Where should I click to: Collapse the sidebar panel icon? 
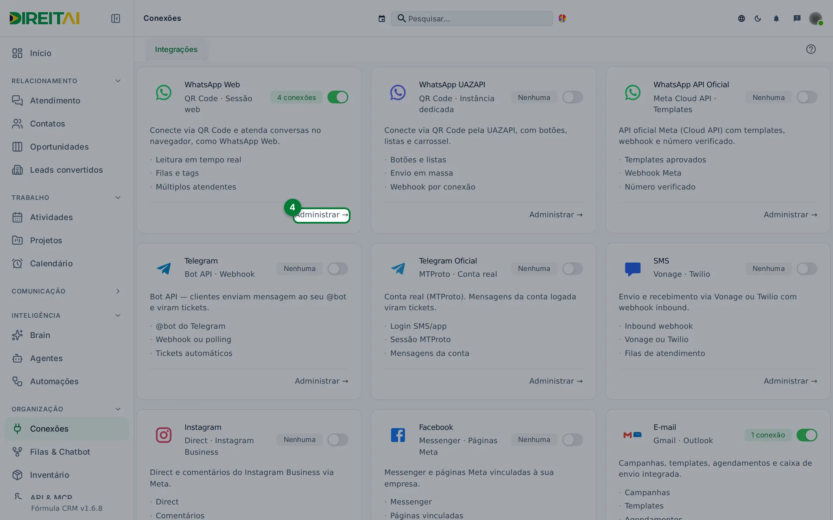point(115,18)
